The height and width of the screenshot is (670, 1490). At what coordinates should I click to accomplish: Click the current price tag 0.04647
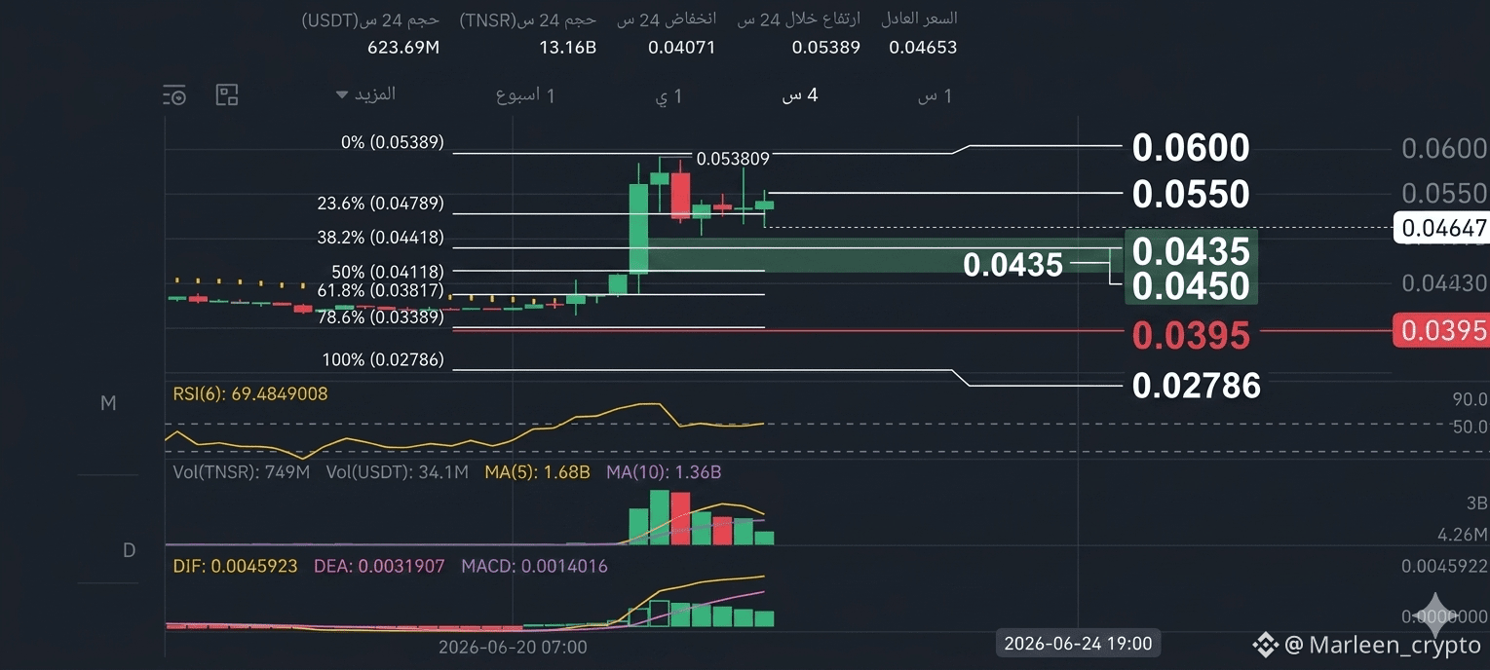pyautogui.click(x=1441, y=228)
